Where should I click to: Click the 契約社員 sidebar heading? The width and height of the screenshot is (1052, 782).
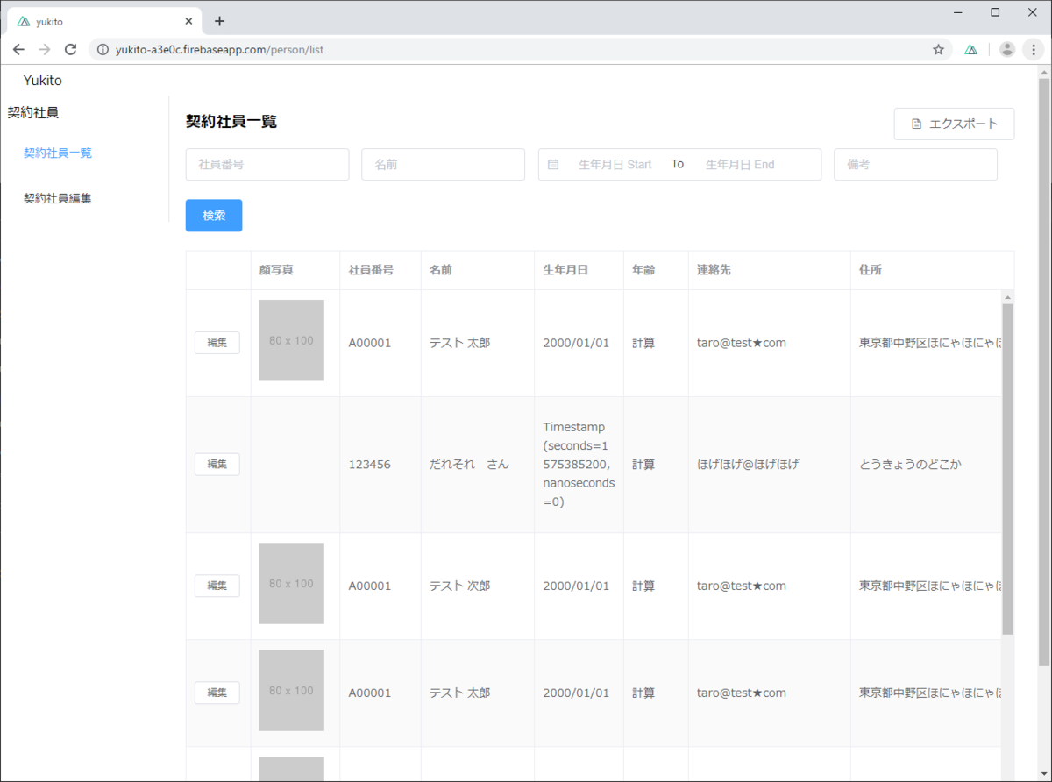point(33,112)
